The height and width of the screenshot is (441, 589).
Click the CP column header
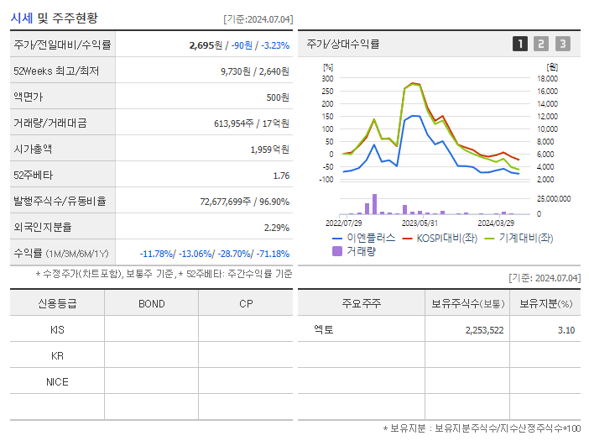click(x=246, y=304)
